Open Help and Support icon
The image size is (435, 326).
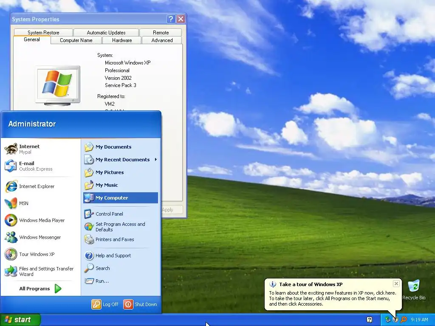89,255
